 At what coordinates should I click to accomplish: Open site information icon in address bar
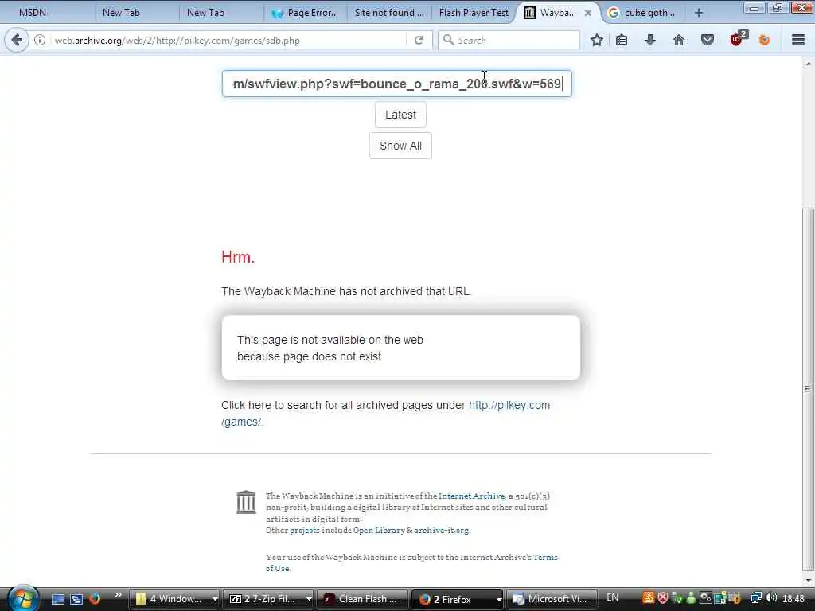(x=40, y=40)
